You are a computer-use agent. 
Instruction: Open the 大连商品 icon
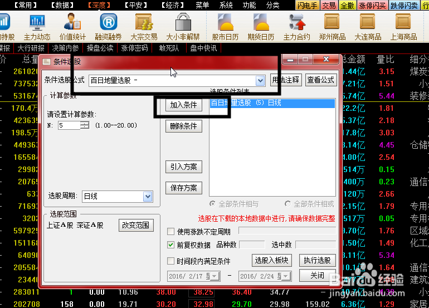coord(368,26)
